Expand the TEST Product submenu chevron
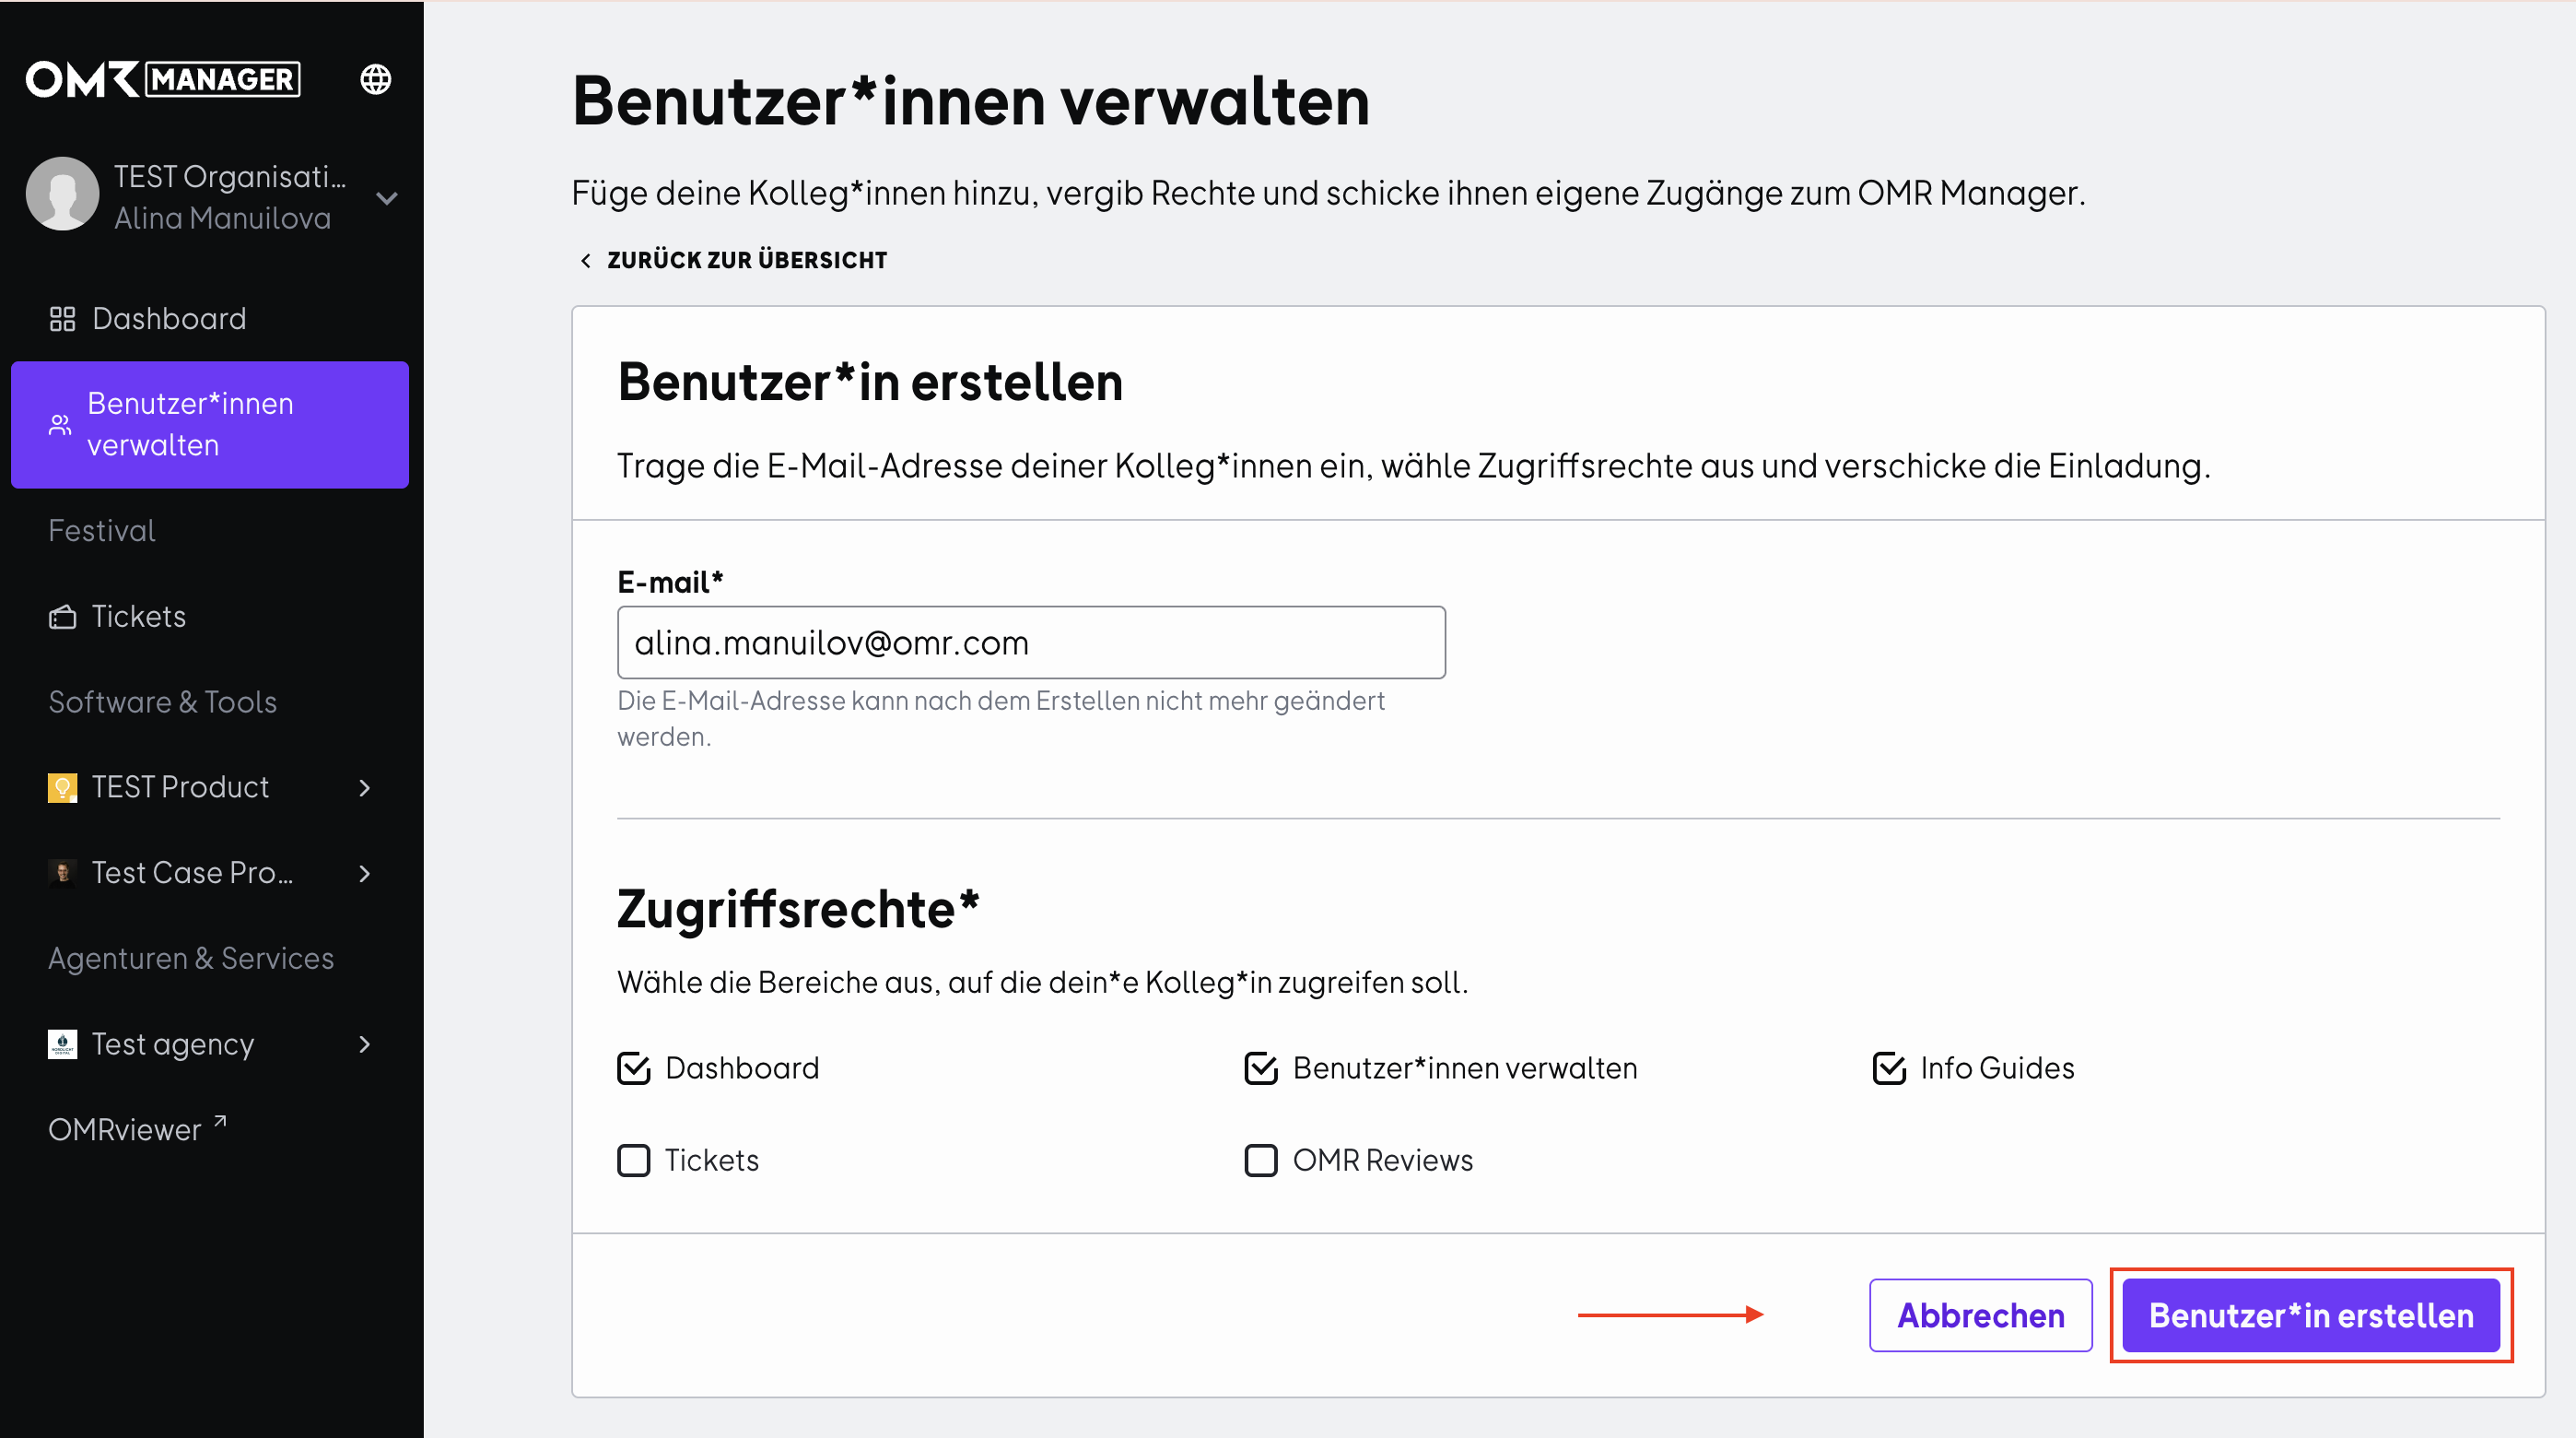Viewport: 2576px width, 1438px height. click(365, 788)
